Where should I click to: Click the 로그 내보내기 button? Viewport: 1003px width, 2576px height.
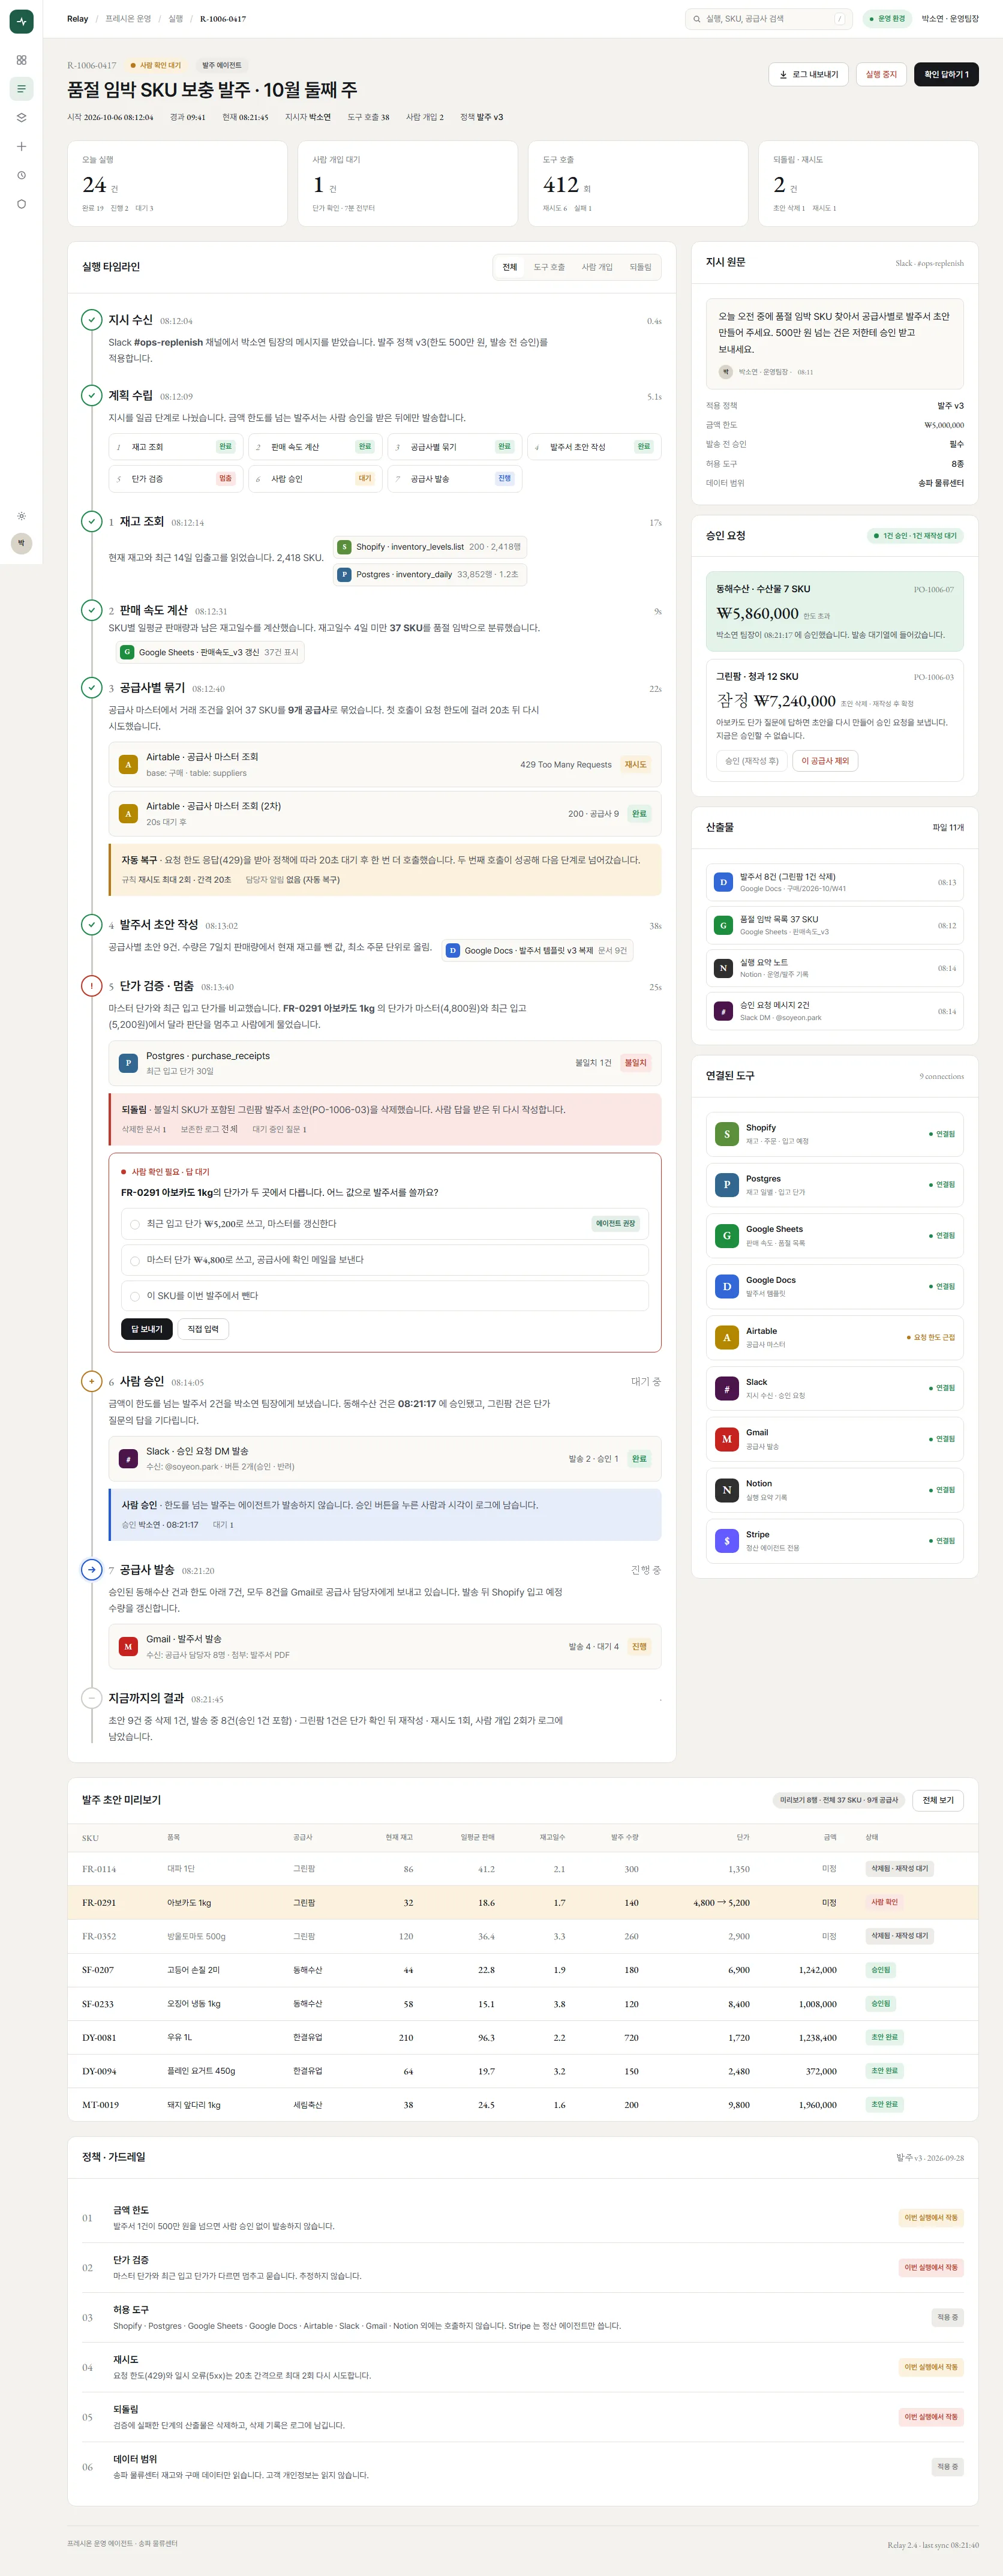808,74
